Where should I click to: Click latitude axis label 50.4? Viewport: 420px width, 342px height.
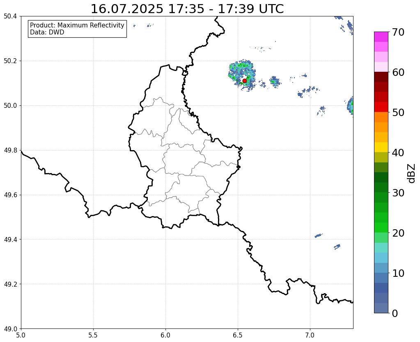pos(10,16)
